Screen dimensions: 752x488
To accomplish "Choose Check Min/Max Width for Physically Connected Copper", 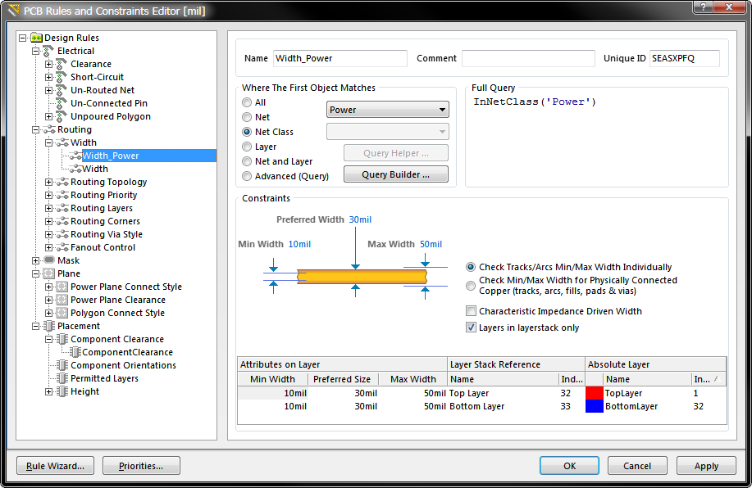I will point(471,286).
